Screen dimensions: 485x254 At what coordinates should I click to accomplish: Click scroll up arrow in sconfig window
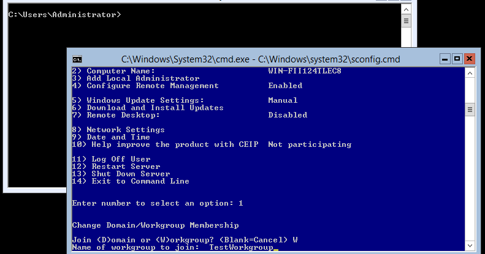(x=470, y=73)
